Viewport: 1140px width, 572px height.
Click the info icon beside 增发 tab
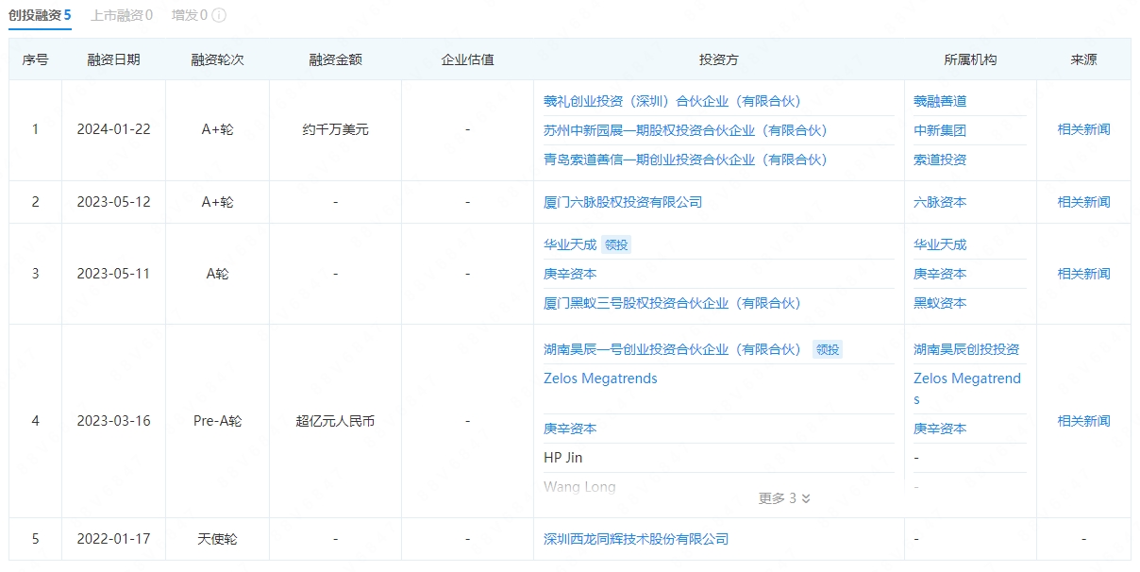[x=219, y=15]
